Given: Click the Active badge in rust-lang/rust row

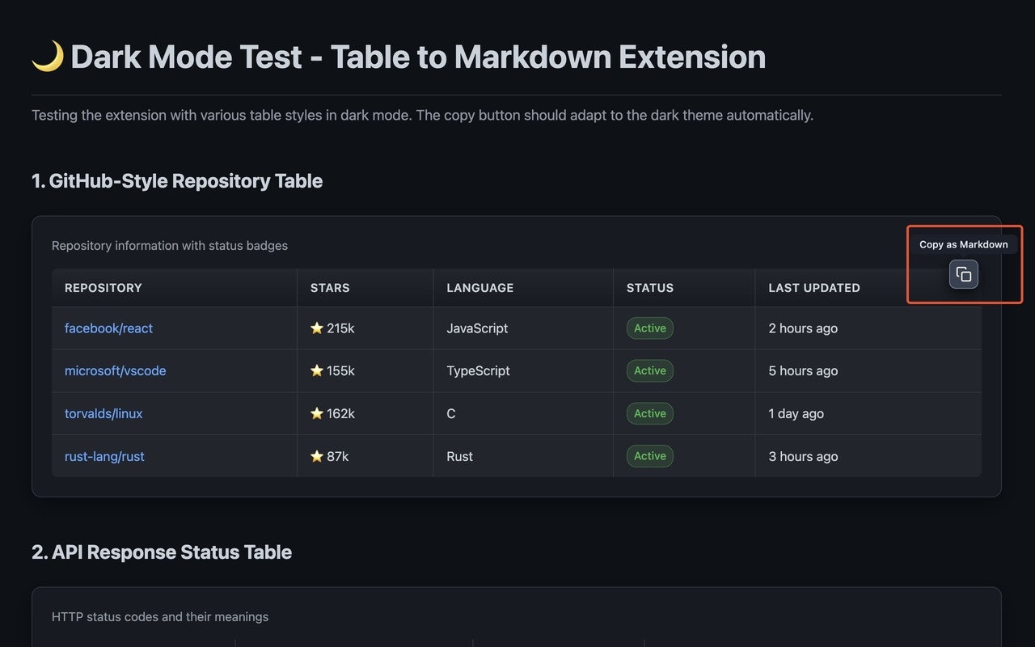Looking at the screenshot, I should 650,456.
